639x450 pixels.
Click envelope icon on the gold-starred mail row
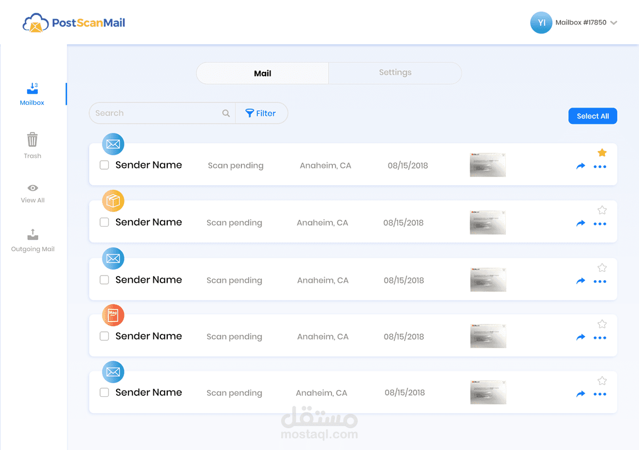[113, 144]
